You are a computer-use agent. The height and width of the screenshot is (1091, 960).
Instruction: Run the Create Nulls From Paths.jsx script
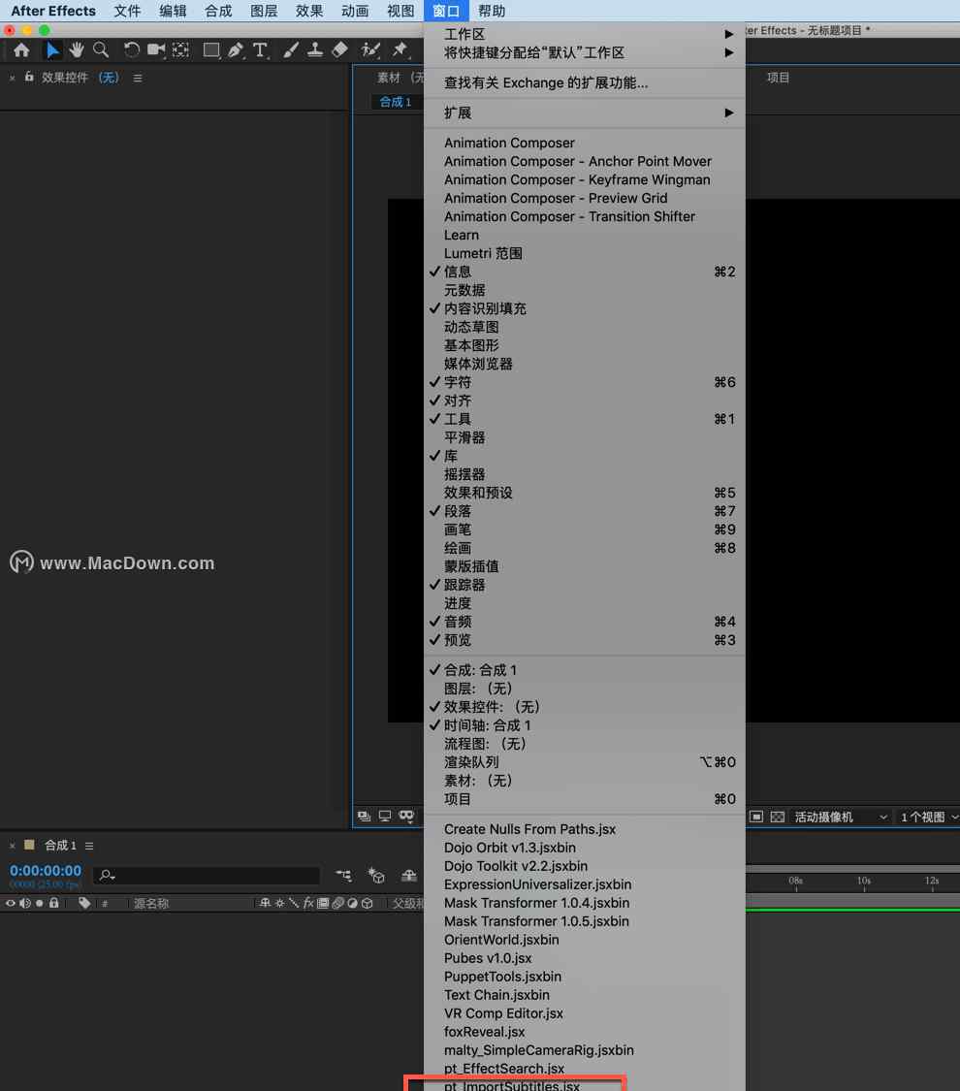(x=585, y=829)
